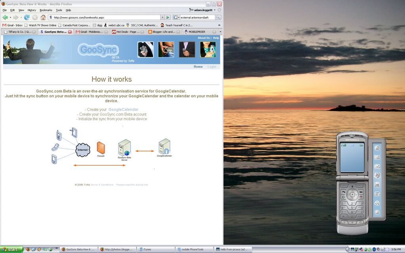Switch to the Blogger: Life and... tab

pyautogui.click(x=164, y=32)
